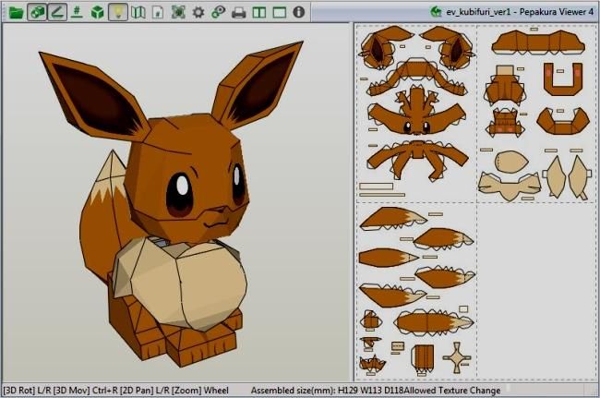Open a file with the green folder icon
The height and width of the screenshot is (398, 600).
pos(17,12)
